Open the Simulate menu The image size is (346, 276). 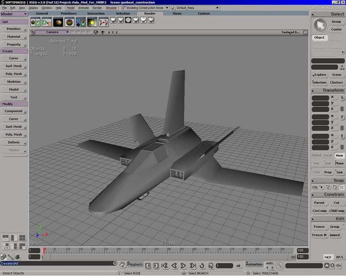111,8
